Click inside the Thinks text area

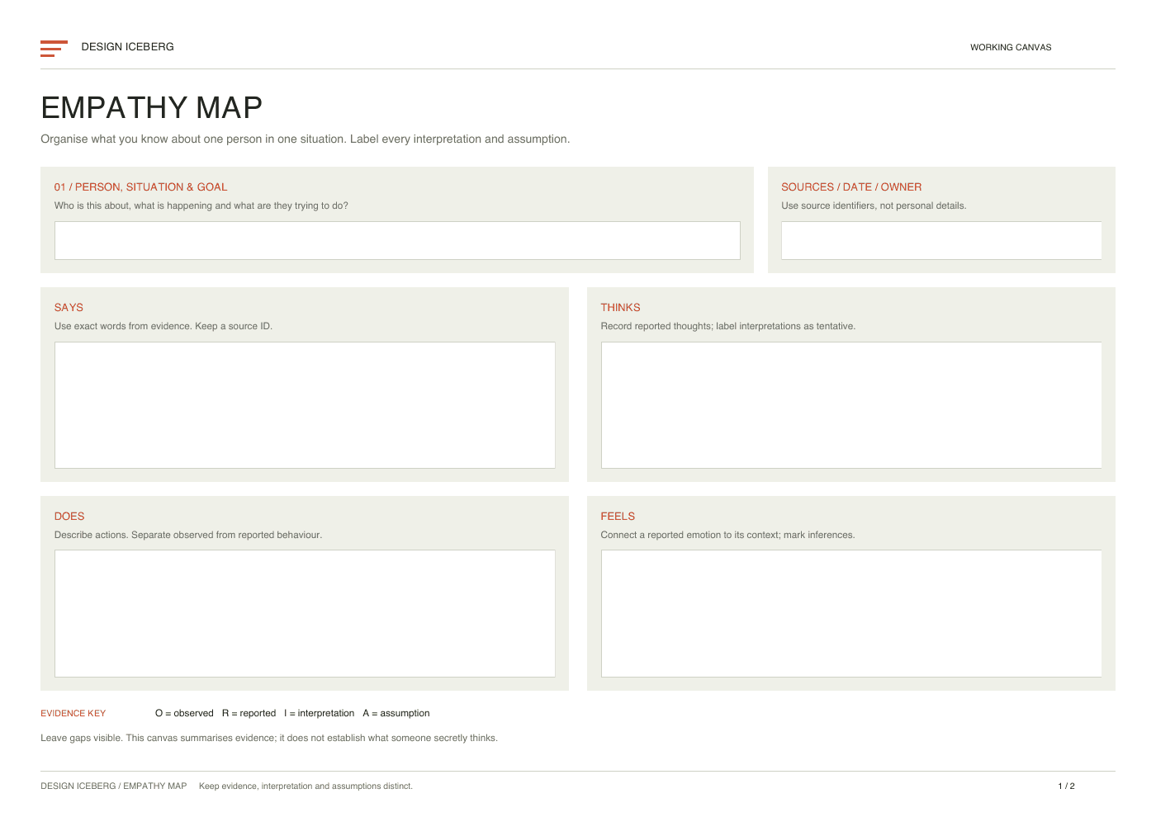coord(851,405)
